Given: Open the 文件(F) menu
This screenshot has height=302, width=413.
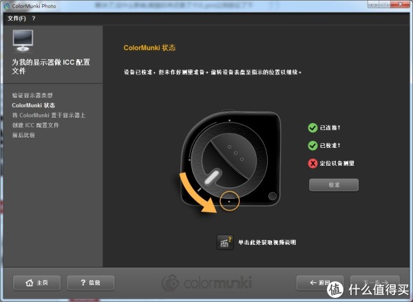Looking at the screenshot, I should coord(17,19).
